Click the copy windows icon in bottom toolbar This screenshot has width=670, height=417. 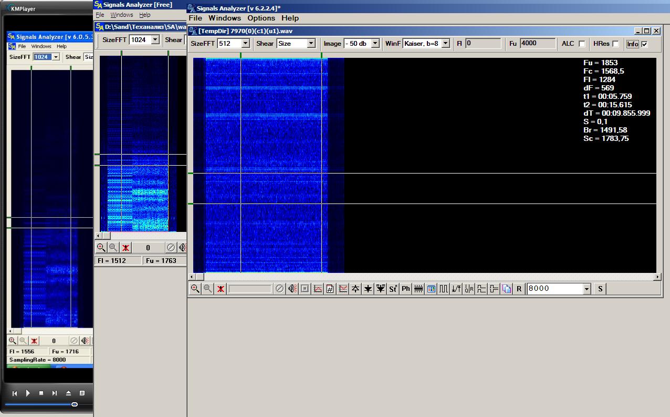pos(506,289)
